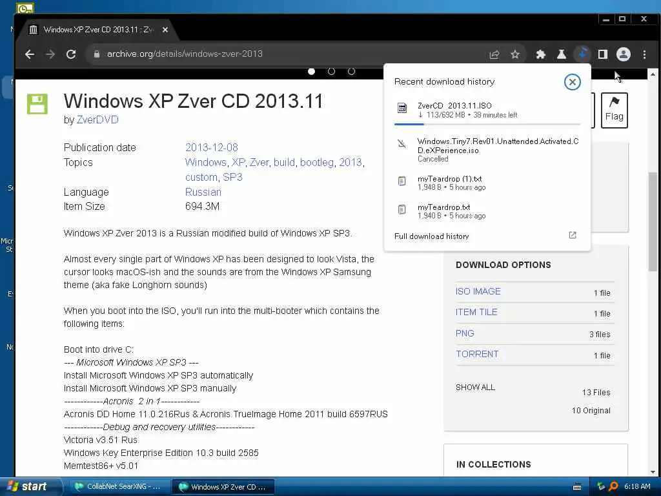Click the scrollbar down arrow
The height and width of the screenshot is (496, 661).
click(x=653, y=472)
